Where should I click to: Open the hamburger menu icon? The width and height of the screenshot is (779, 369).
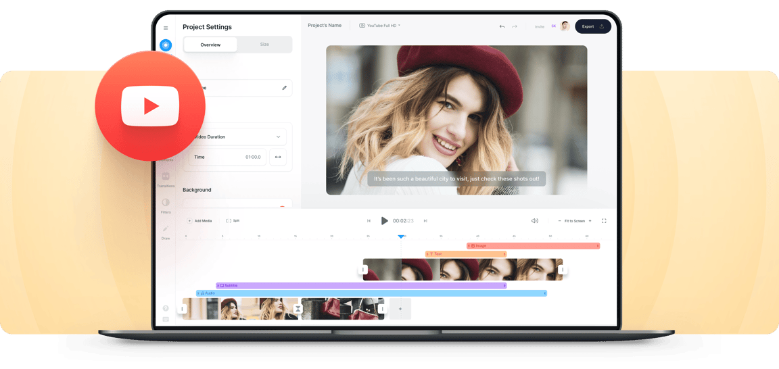click(166, 28)
